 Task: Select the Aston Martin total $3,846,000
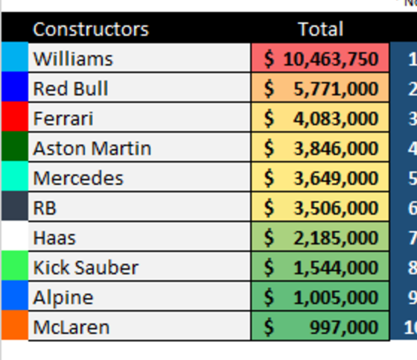320,147
